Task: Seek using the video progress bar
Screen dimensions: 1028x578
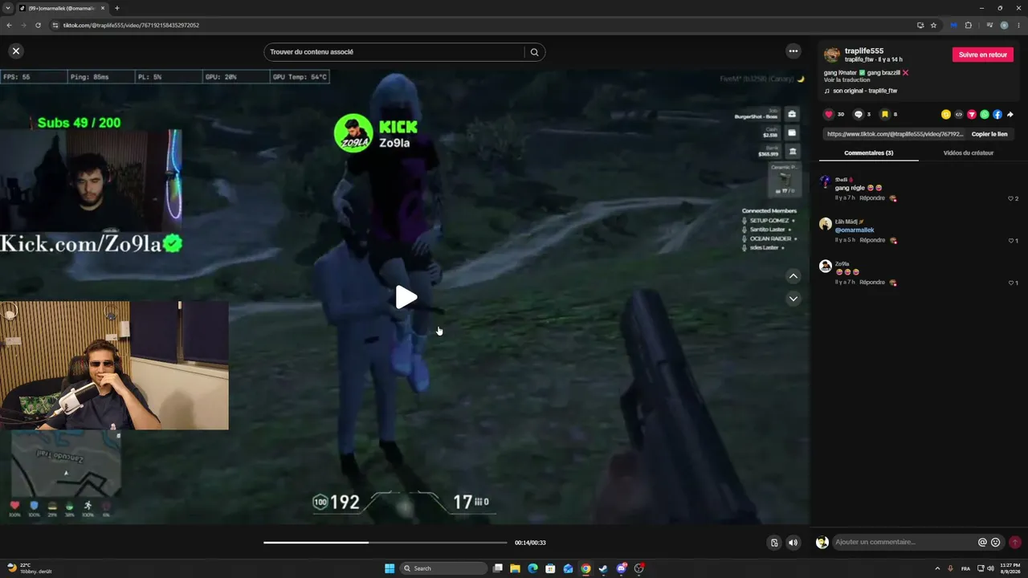Action: 385,543
